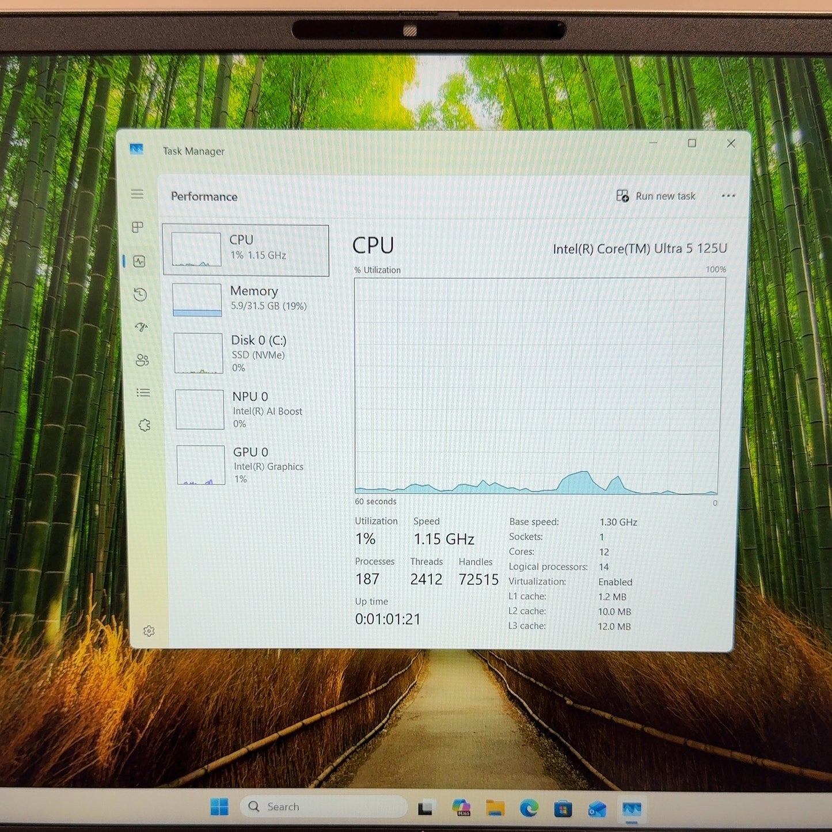Open the Details list icon
The image size is (832, 832).
coord(143,393)
